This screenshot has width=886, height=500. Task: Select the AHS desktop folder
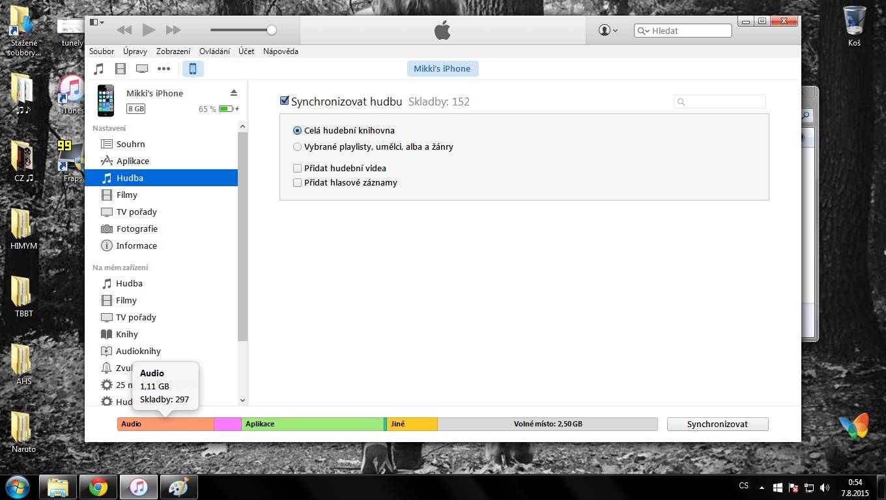point(23,365)
